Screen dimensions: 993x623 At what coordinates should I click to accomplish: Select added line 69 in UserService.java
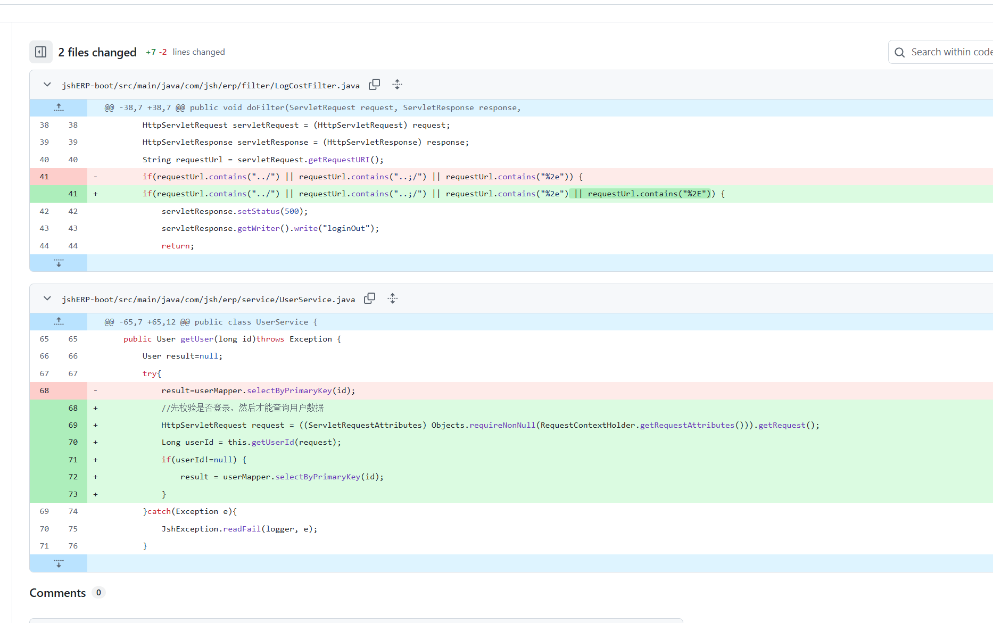[73, 425]
